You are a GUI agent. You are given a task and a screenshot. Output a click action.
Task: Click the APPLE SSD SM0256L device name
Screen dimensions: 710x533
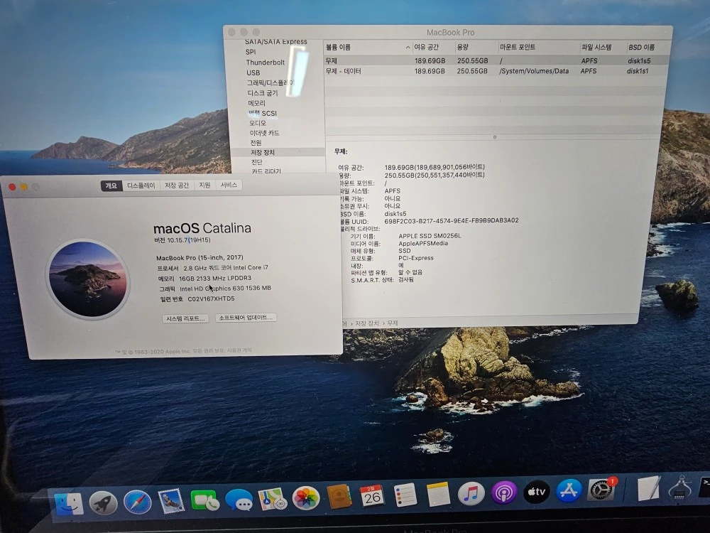430,236
